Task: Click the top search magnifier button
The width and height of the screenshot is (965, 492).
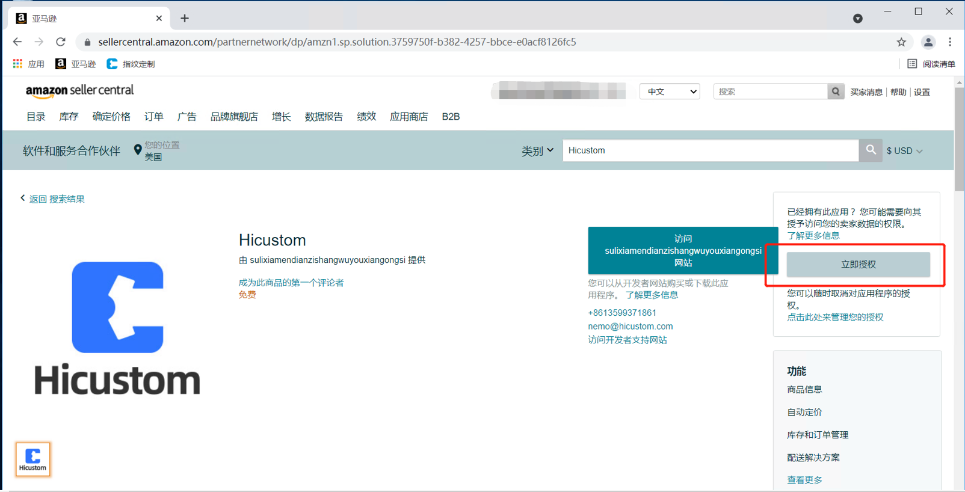Action: point(836,91)
